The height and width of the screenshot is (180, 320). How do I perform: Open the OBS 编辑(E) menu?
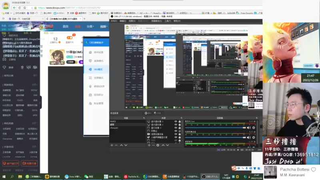[123, 21]
